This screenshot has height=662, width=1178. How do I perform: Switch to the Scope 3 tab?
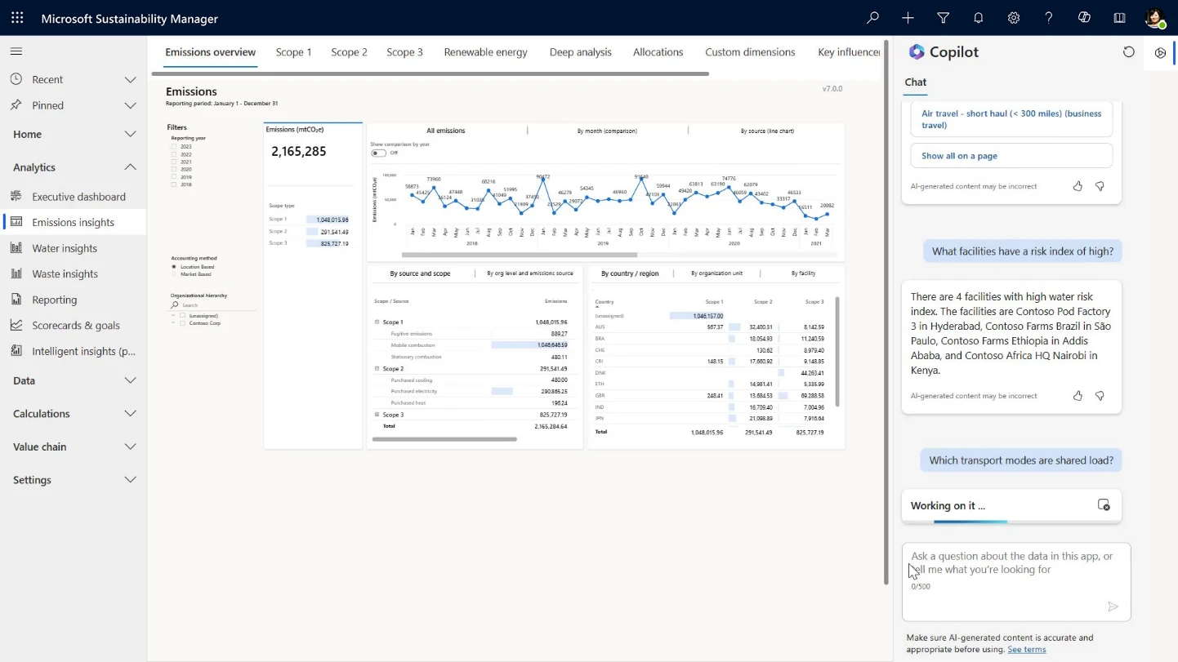pyautogui.click(x=404, y=51)
